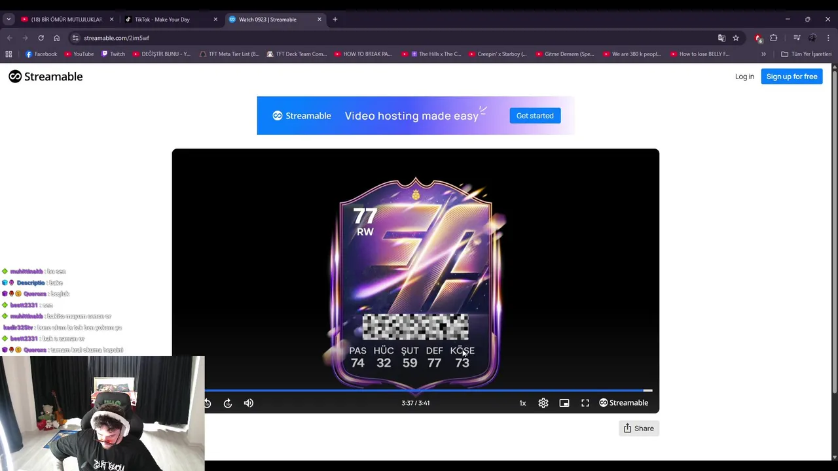
Task: Open the How to lose BELLY F... bookmark
Action: pos(699,54)
